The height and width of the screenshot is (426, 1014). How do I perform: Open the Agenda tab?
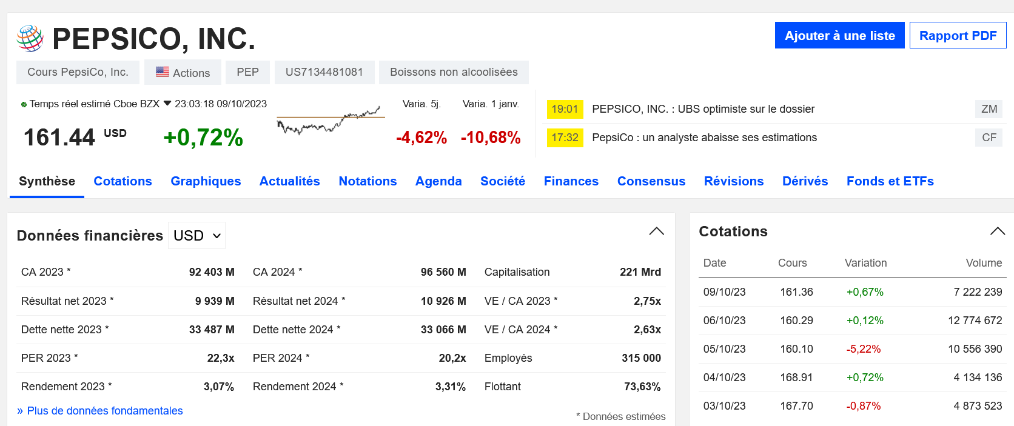pos(438,181)
